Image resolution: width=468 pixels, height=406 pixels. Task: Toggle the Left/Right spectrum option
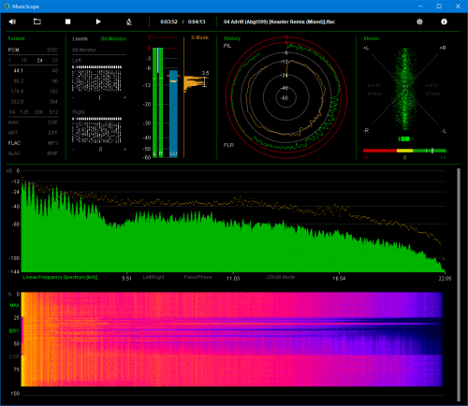(154, 277)
